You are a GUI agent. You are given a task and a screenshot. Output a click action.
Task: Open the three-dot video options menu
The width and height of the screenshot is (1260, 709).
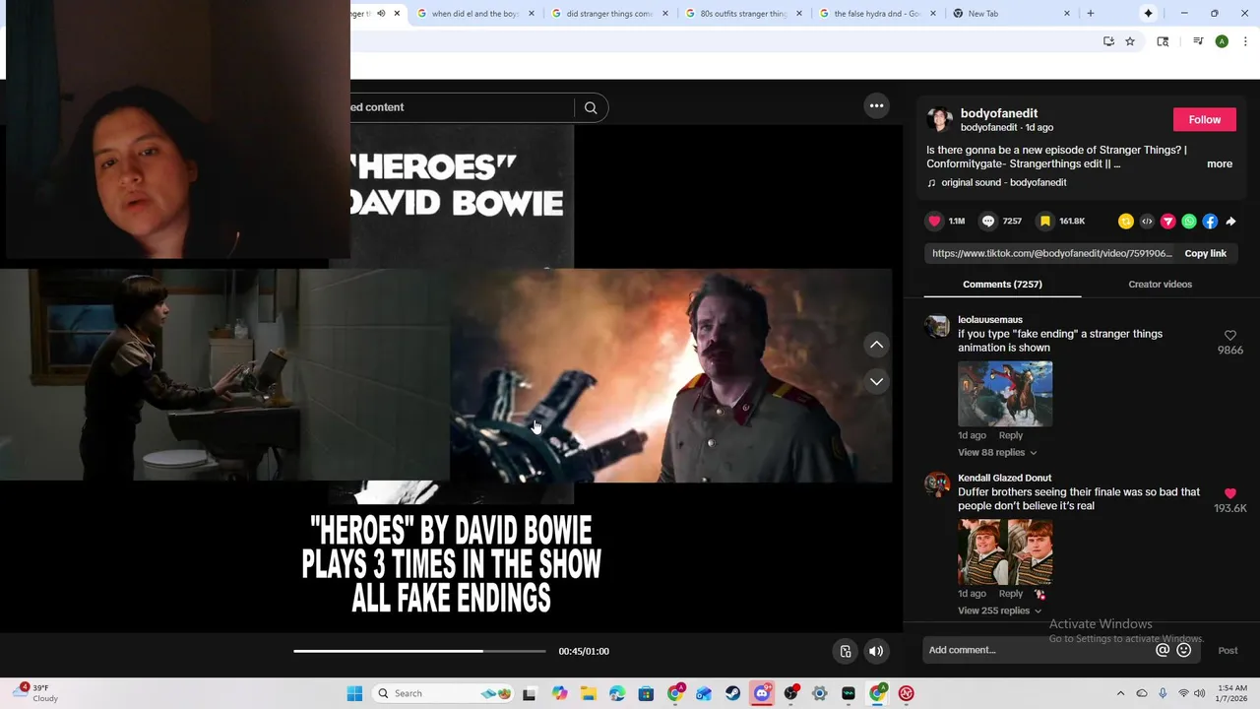(x=876, y=105)
